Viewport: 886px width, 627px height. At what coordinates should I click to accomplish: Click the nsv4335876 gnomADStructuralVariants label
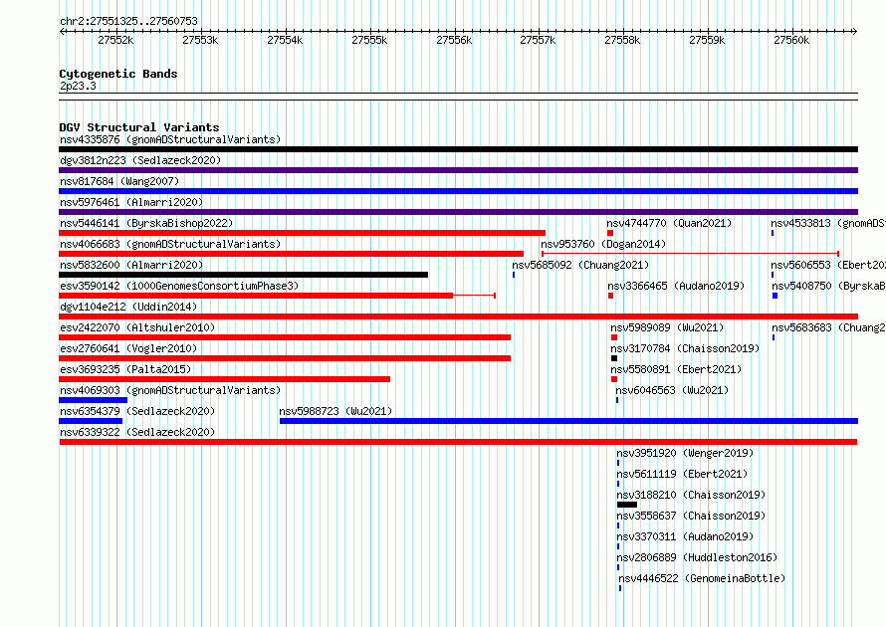(x=170, y=139)
